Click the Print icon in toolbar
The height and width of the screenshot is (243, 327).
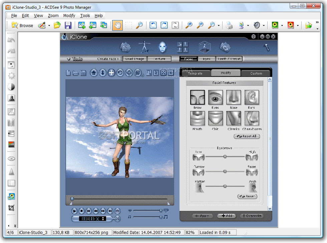[229, 25]
